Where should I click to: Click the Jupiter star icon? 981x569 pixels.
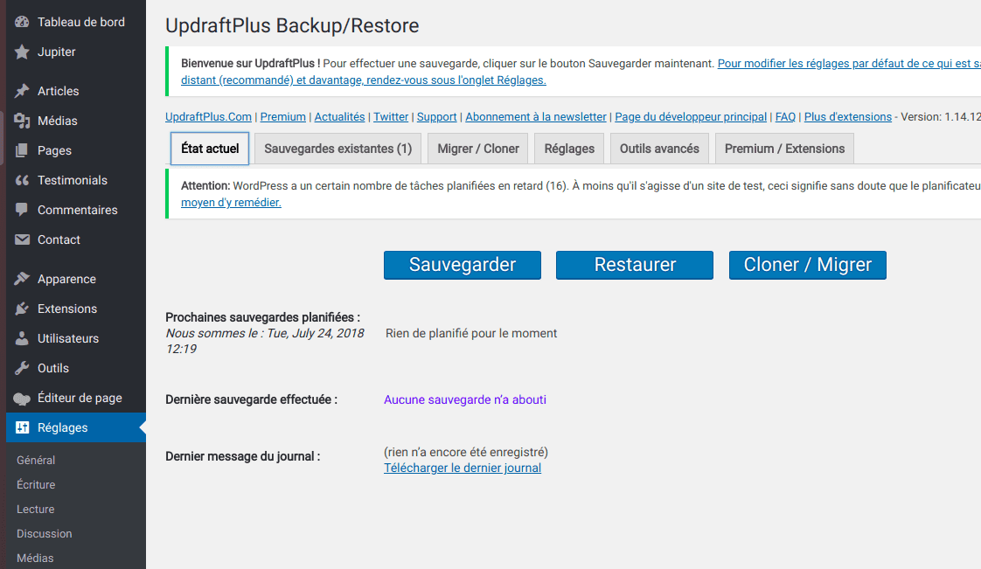tap(23, 52)
